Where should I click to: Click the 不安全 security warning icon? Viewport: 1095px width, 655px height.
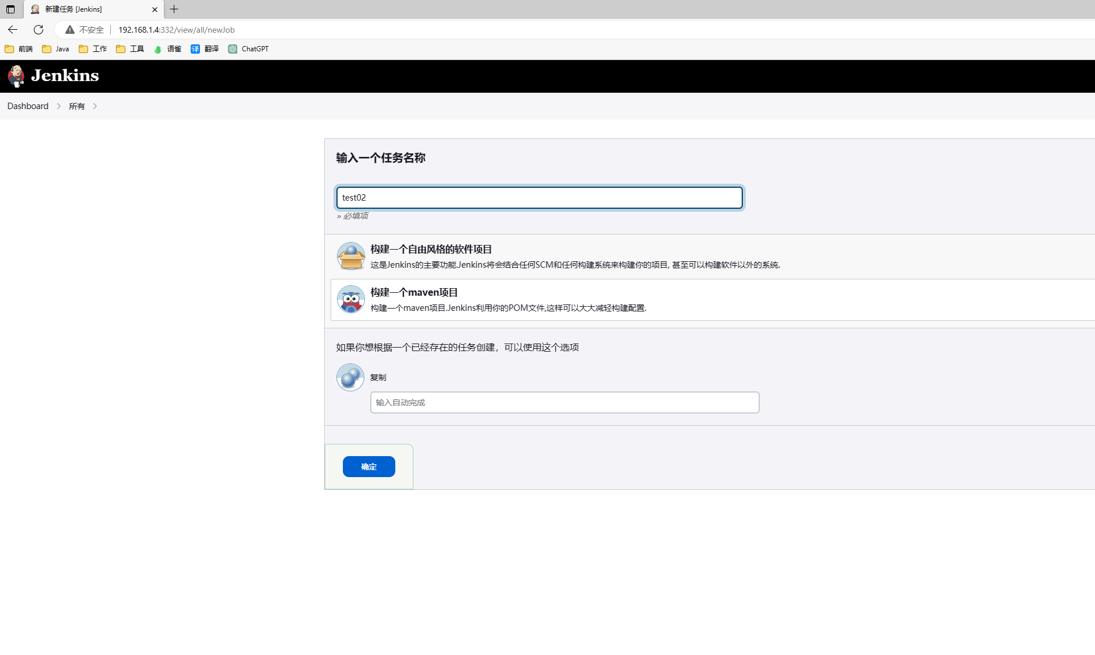pos(70,30)
